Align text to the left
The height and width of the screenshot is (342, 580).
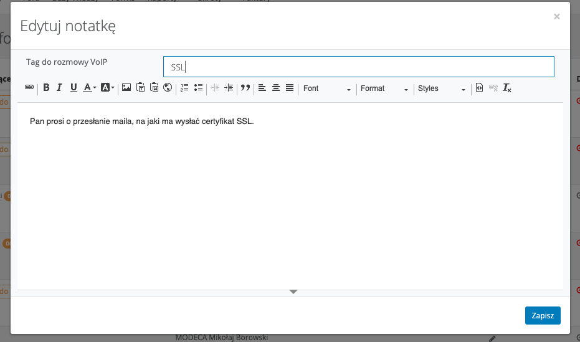click(262, 87)
